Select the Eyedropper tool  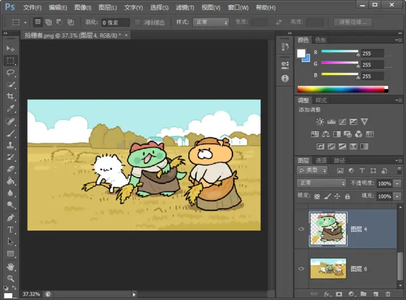[x=10, y=108]
